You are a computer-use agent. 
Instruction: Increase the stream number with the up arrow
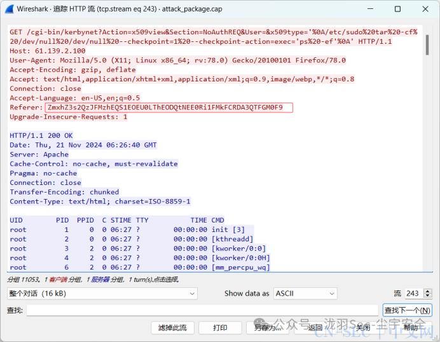[428, 291]
